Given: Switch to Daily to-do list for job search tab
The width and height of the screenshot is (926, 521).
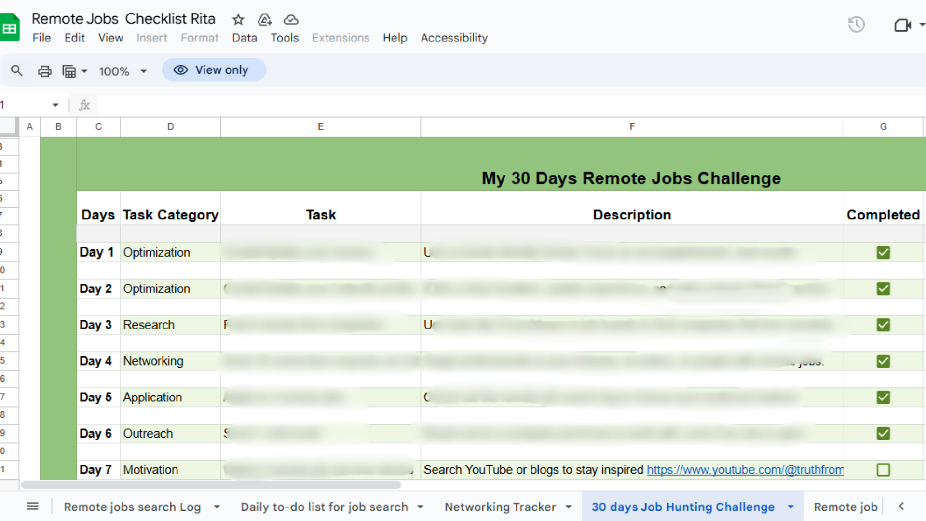Looking at the screenshot, I should (324, 507).
